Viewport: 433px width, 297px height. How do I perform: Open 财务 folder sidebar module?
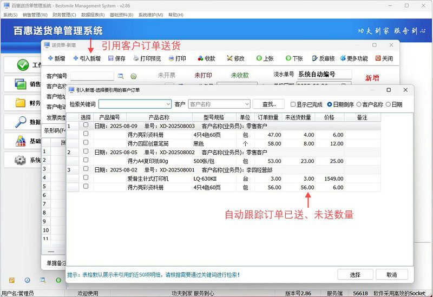[23, 103]
